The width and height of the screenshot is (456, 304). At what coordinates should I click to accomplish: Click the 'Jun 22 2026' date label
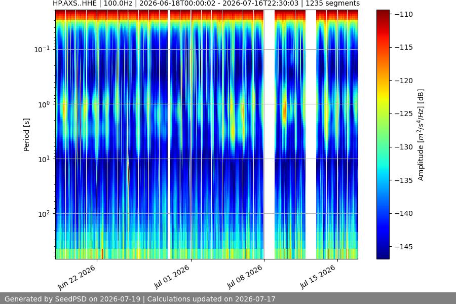(77, 278)
